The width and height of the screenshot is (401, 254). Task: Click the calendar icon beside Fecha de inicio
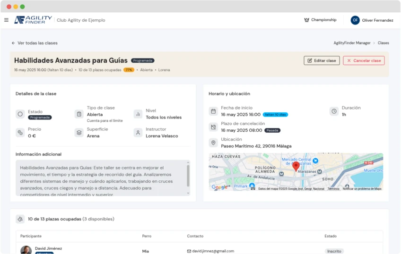(213, 111)
